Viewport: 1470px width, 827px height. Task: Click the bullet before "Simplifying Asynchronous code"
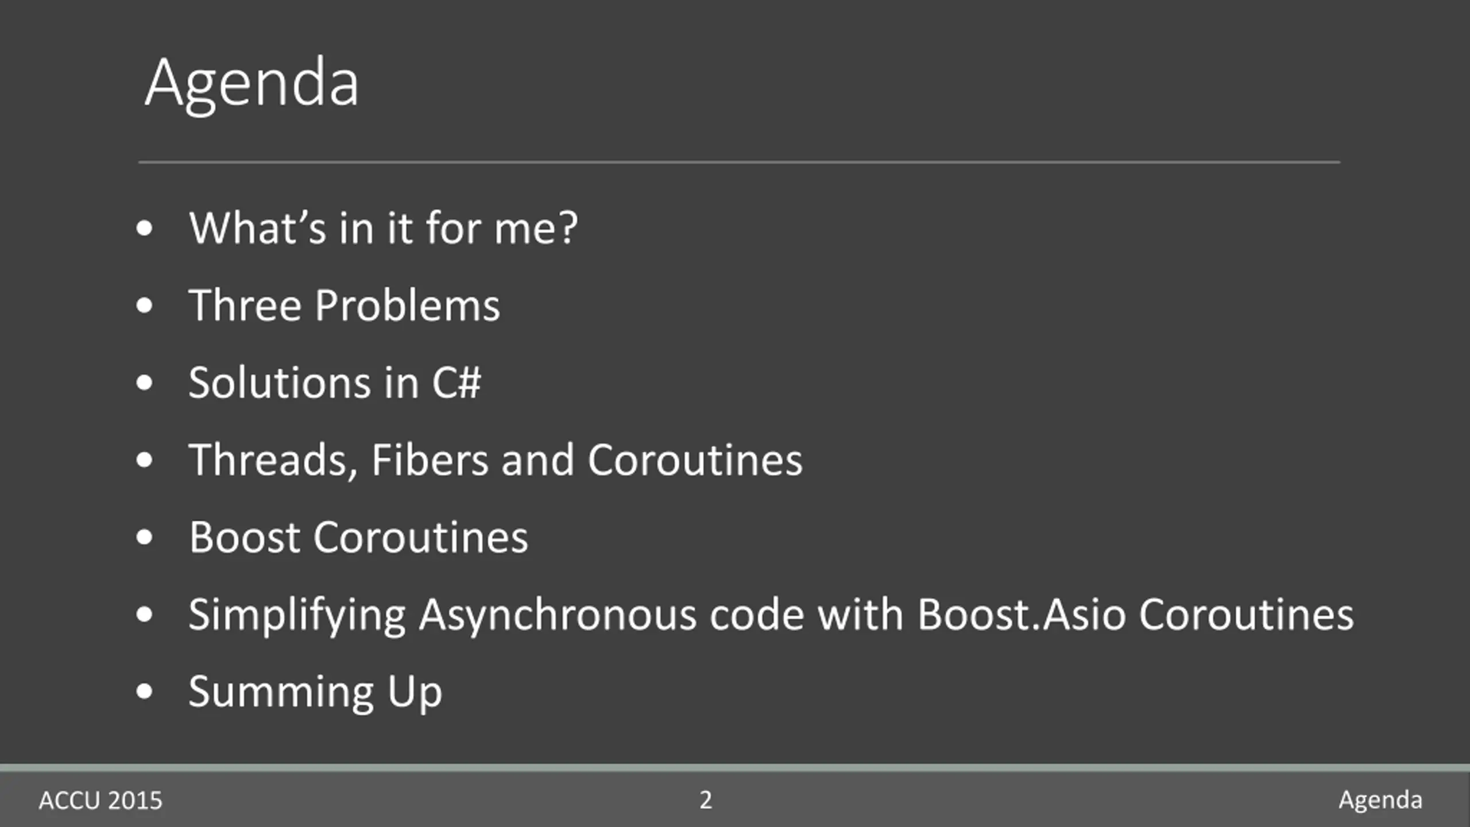145,615
